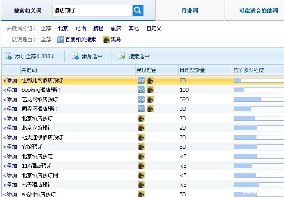The height and width of the screenshot is (197, 284).
Task: Add keyword 114酒店预订
Action: click(x=10, y=166)
